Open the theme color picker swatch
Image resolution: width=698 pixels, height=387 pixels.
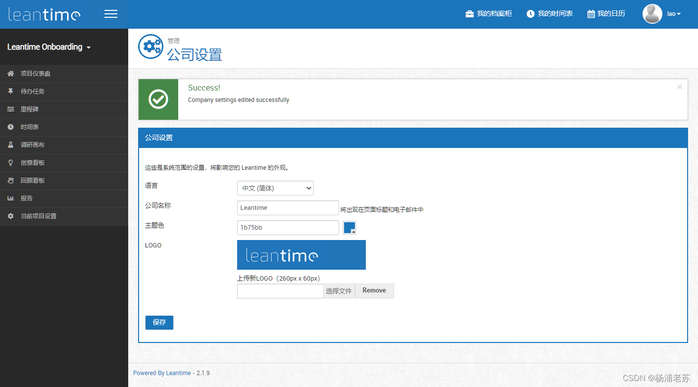pyautogui.click(x=349, y=228)
